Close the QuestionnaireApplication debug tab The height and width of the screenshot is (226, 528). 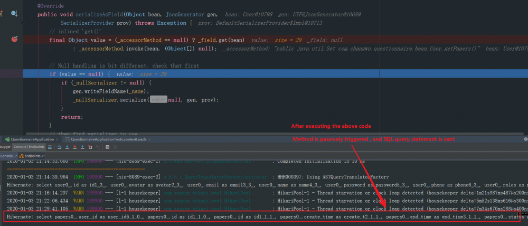pyautogui.click(x=57, y=139)
